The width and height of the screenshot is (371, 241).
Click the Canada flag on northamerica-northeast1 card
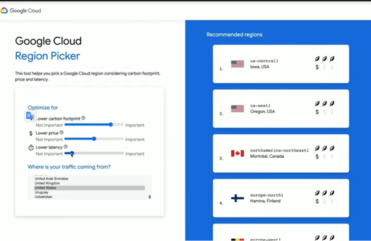pyautogui.click(x=237, y=153)
